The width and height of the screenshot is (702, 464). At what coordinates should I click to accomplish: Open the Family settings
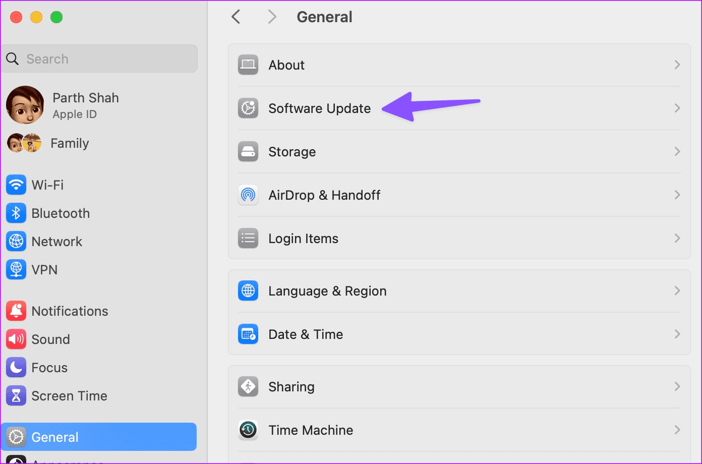point(70,143)
